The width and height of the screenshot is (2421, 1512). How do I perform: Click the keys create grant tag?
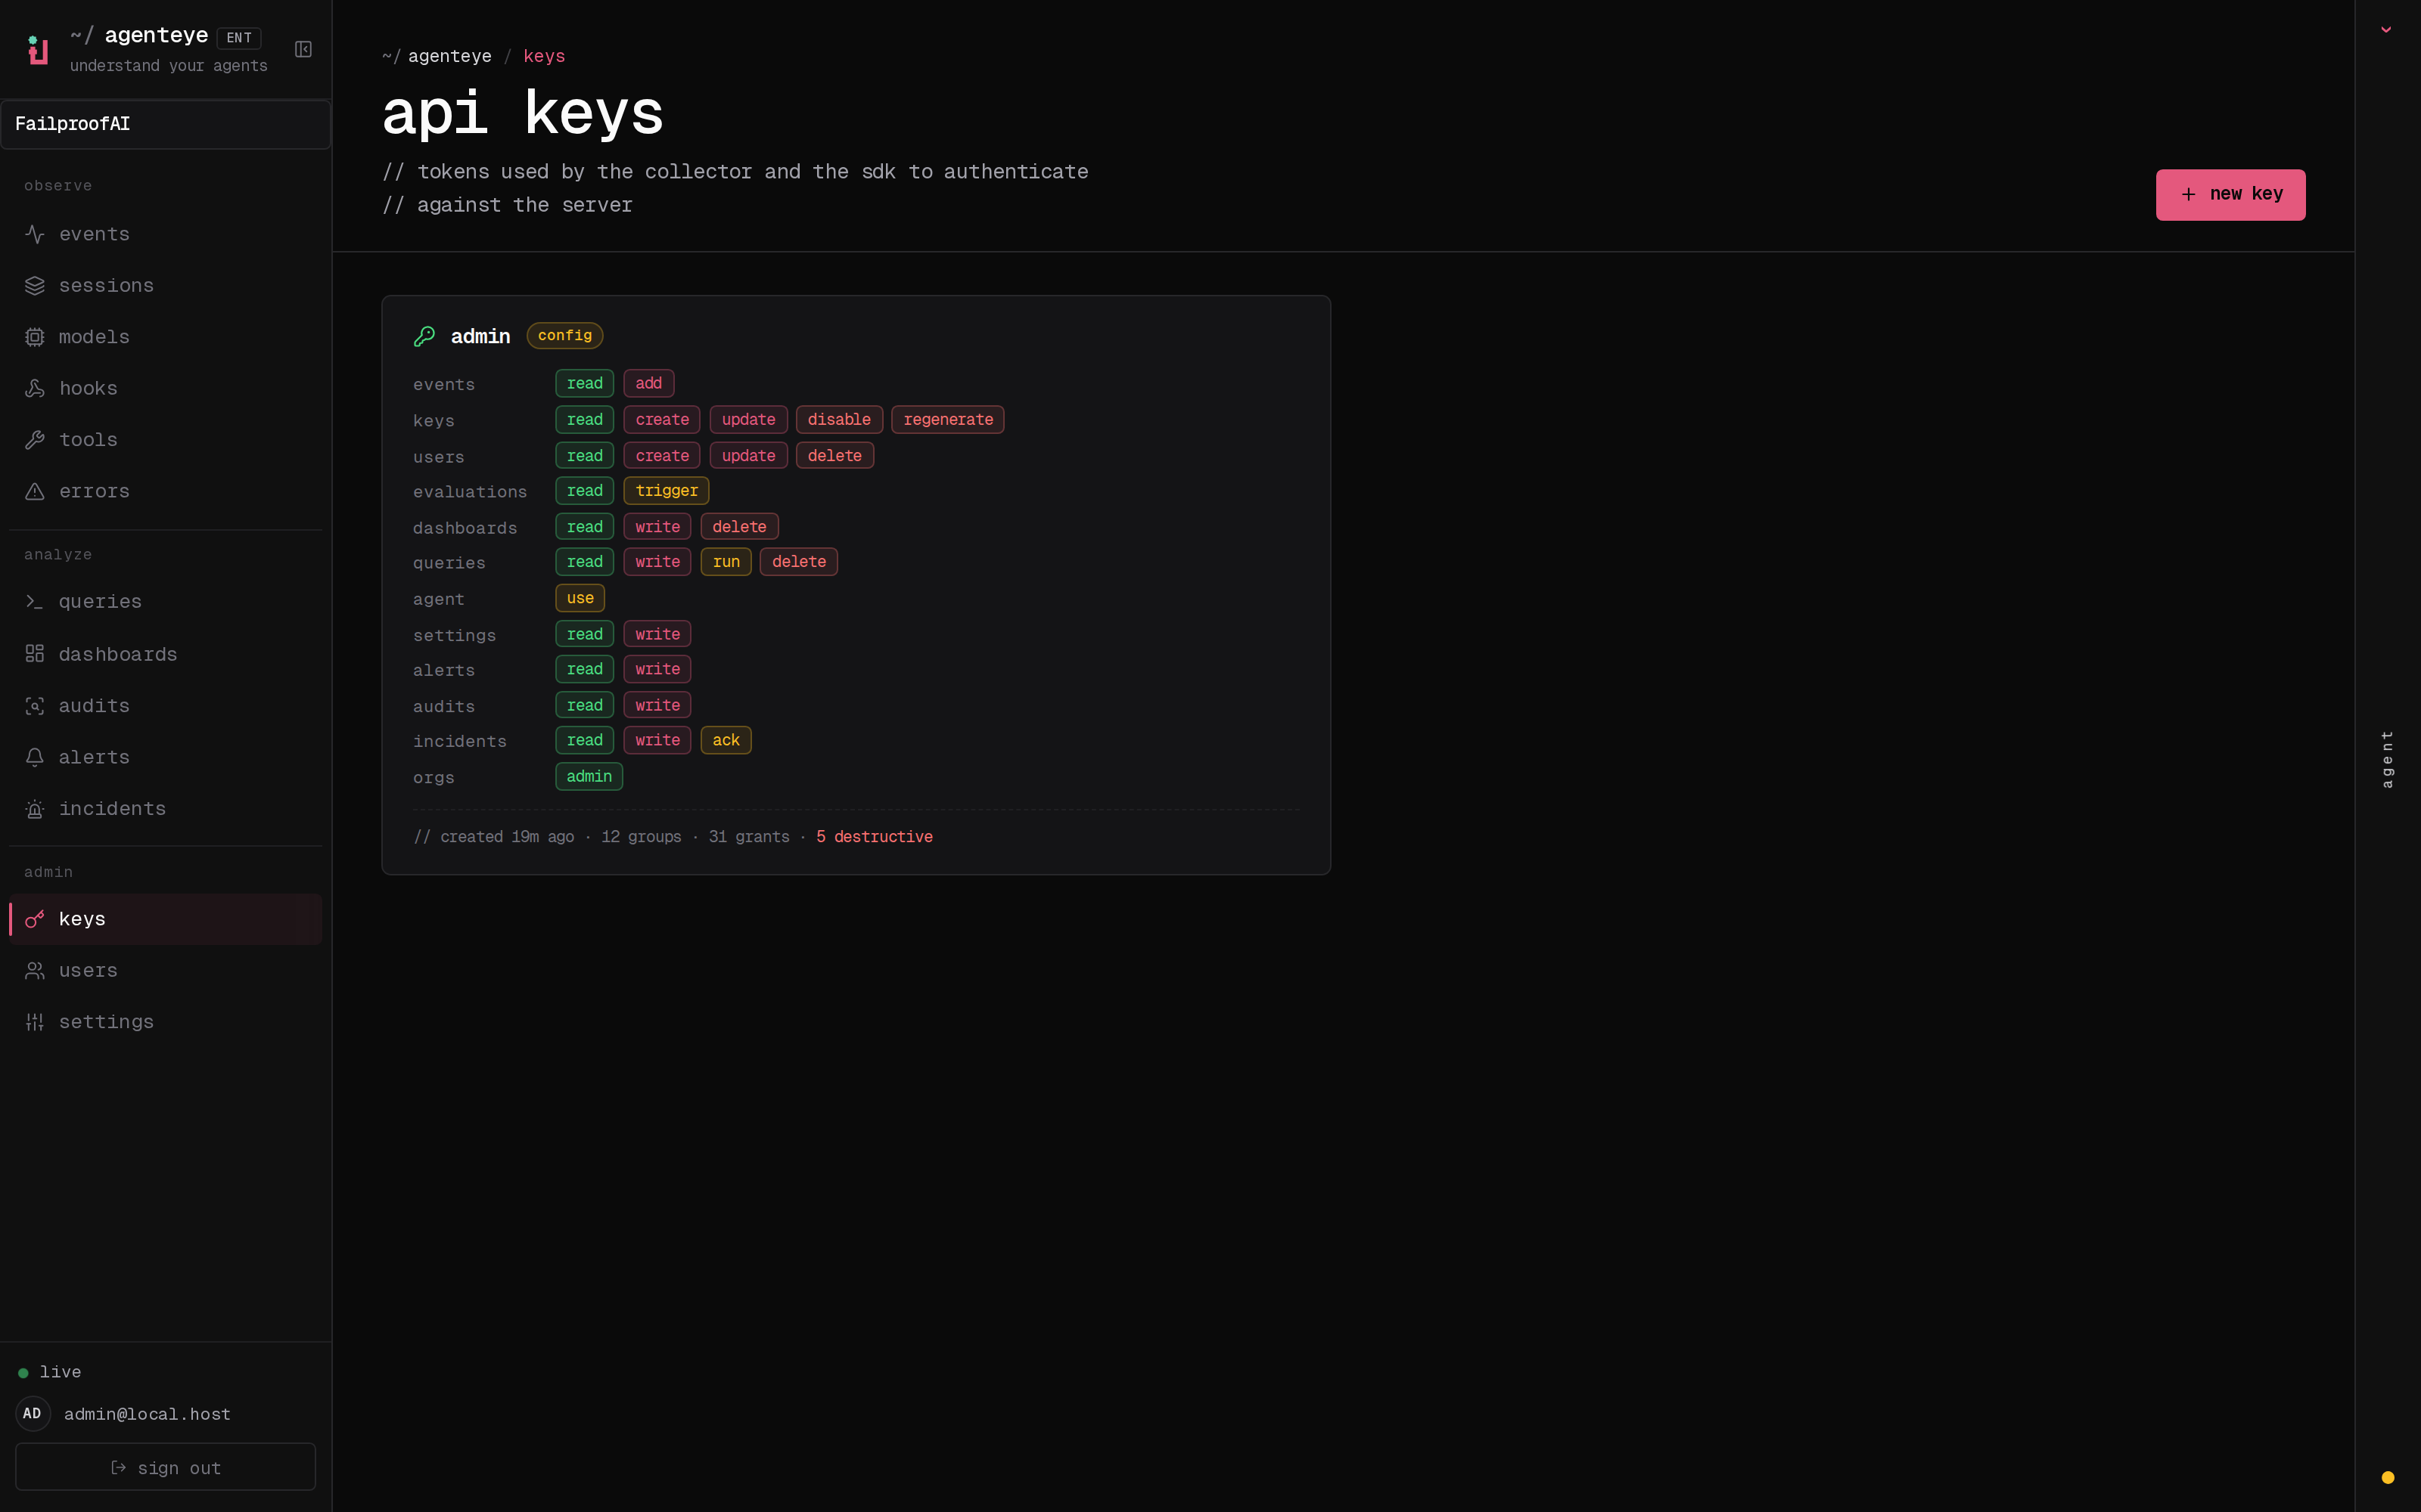662,420
